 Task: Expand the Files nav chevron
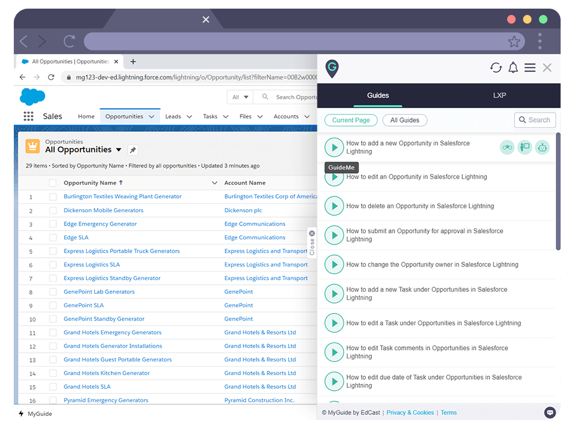(x=260, y=117)
